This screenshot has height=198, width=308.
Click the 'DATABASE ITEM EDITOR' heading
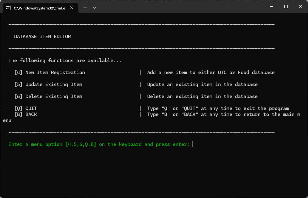(42, 37)
